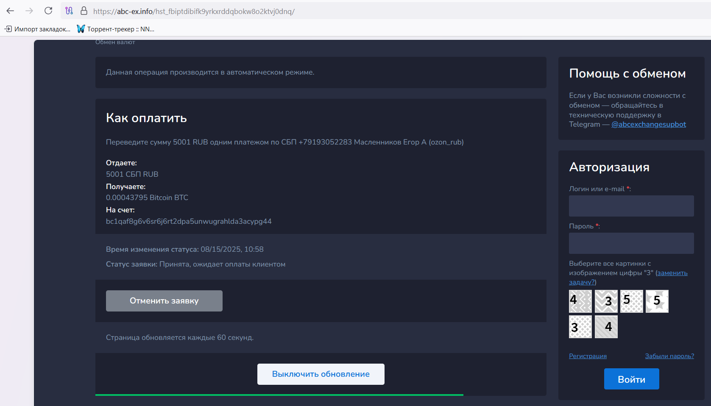Image resolution: width=711 pixels, height=406 pixels.
Task: Click the Забыли пароль? link
Action: (x=669, y=356)
